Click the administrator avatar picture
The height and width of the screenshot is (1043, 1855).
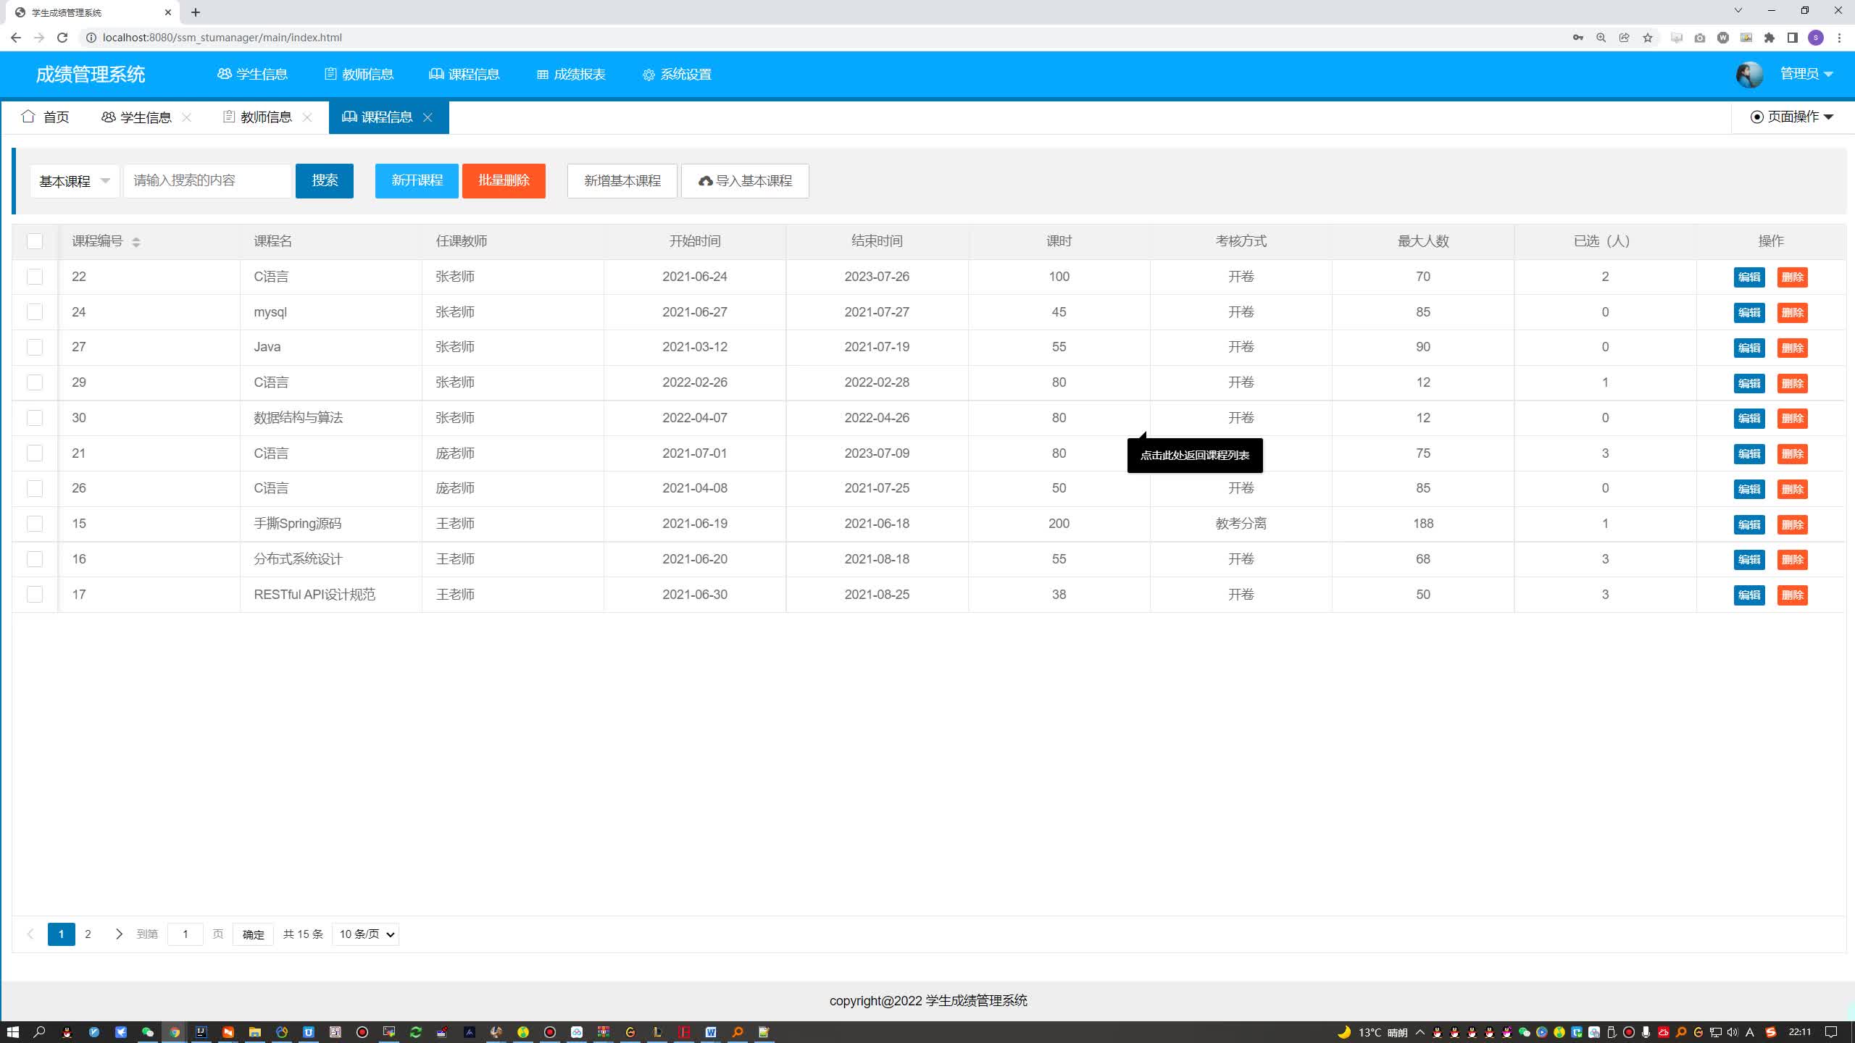coord(1749,75)
